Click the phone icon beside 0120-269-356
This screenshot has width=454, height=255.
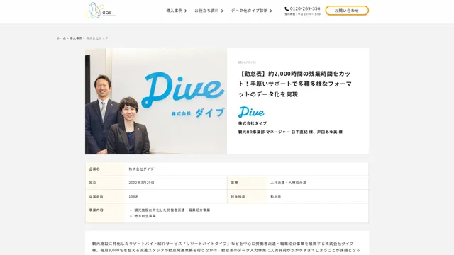[x=287, y=9]
